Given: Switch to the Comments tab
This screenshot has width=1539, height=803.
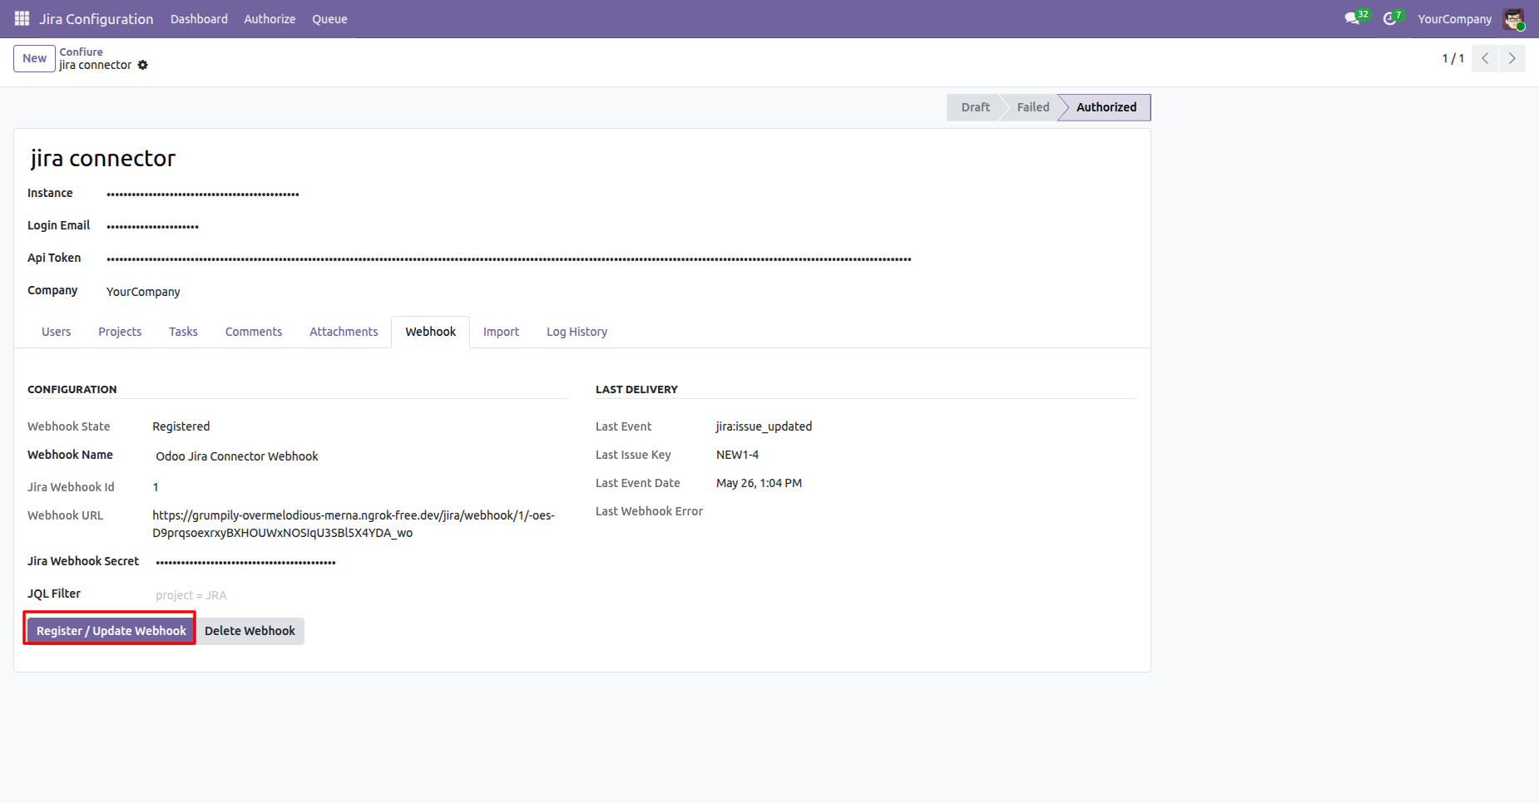Looking at the screenshot, I should [254, 332].
